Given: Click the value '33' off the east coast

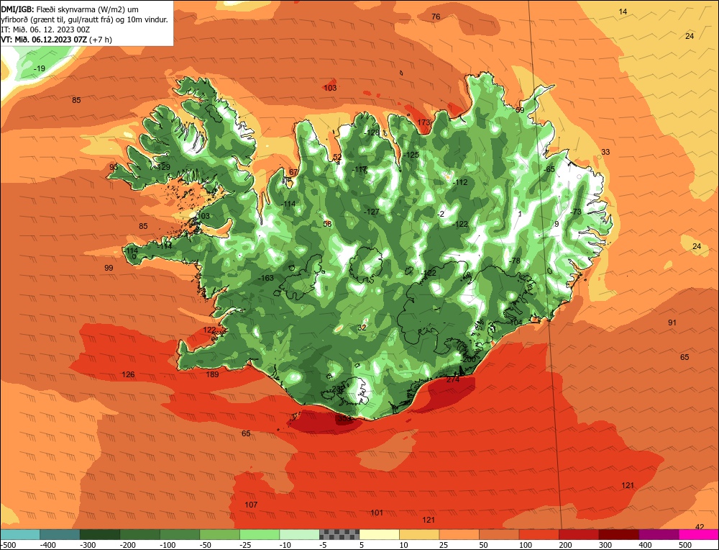Looking at the screenshot, I should click(x=605, y=151).
